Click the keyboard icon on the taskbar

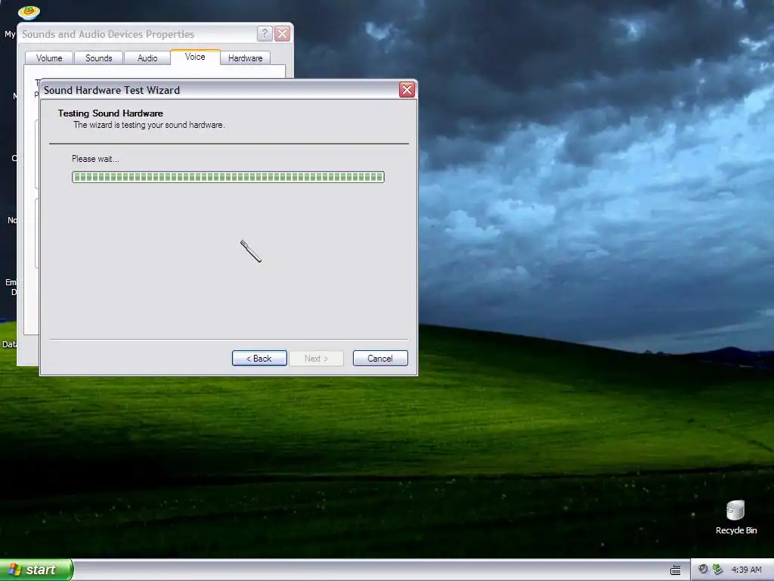pos(675,570)
